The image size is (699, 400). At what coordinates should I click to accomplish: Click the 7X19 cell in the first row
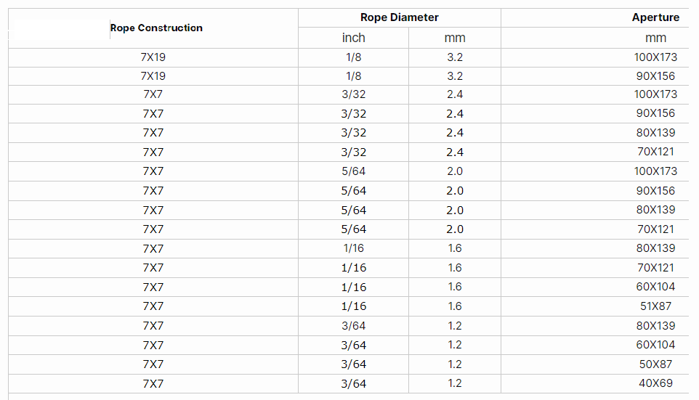coord(153,56)
